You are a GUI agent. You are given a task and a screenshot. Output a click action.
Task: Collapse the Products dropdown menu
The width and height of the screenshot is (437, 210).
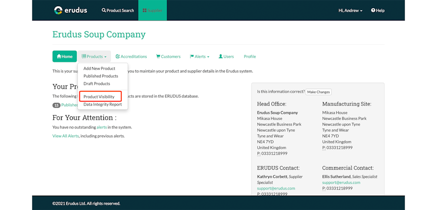click(x=94, y=57)
